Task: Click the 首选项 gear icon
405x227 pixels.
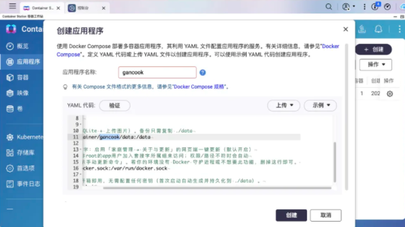Action: tap(10, 169)
